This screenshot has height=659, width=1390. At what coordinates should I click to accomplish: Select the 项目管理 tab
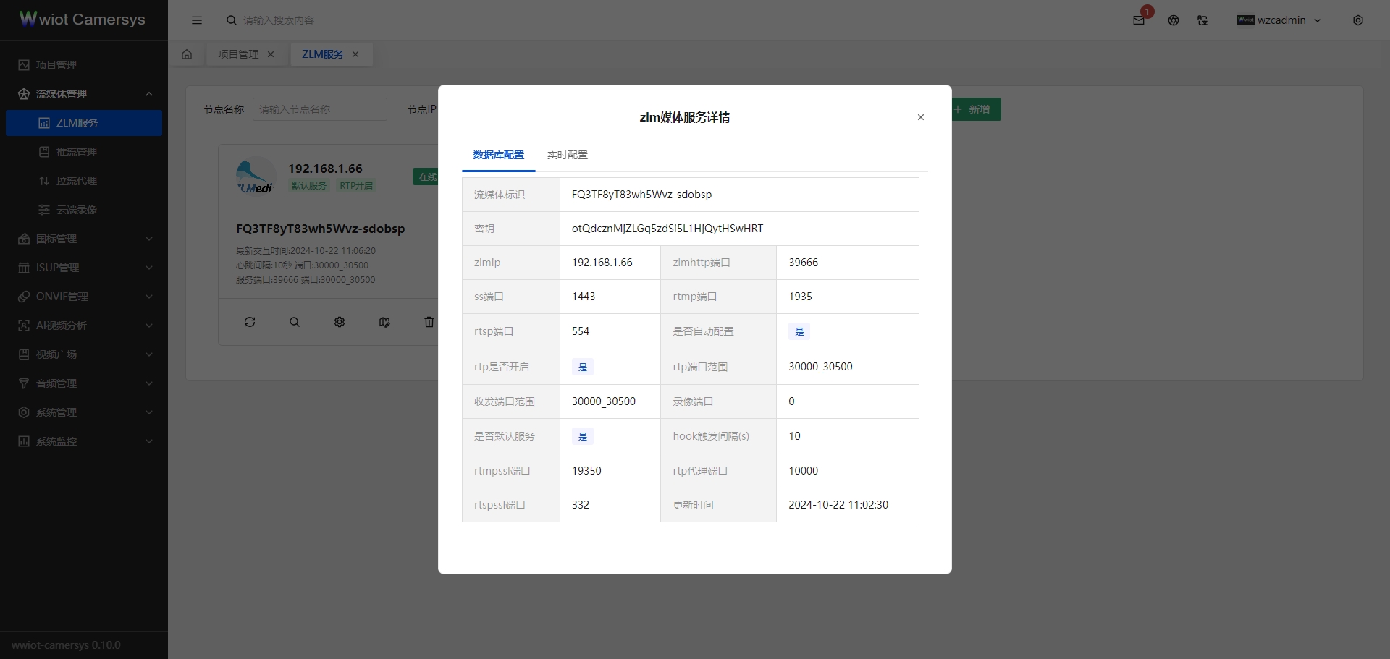point(237,54)
